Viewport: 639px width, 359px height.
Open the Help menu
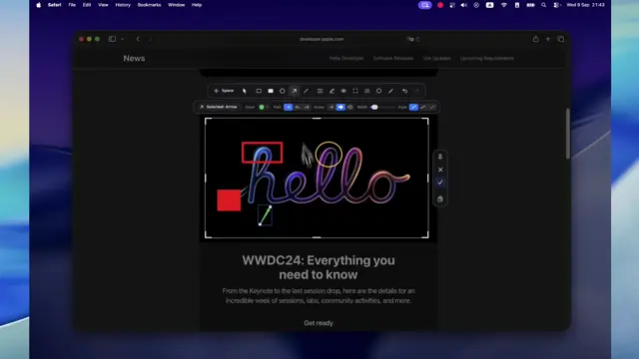click(x=197, y=5)
